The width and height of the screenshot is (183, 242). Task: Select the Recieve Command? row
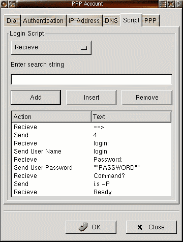coord(91,176)
